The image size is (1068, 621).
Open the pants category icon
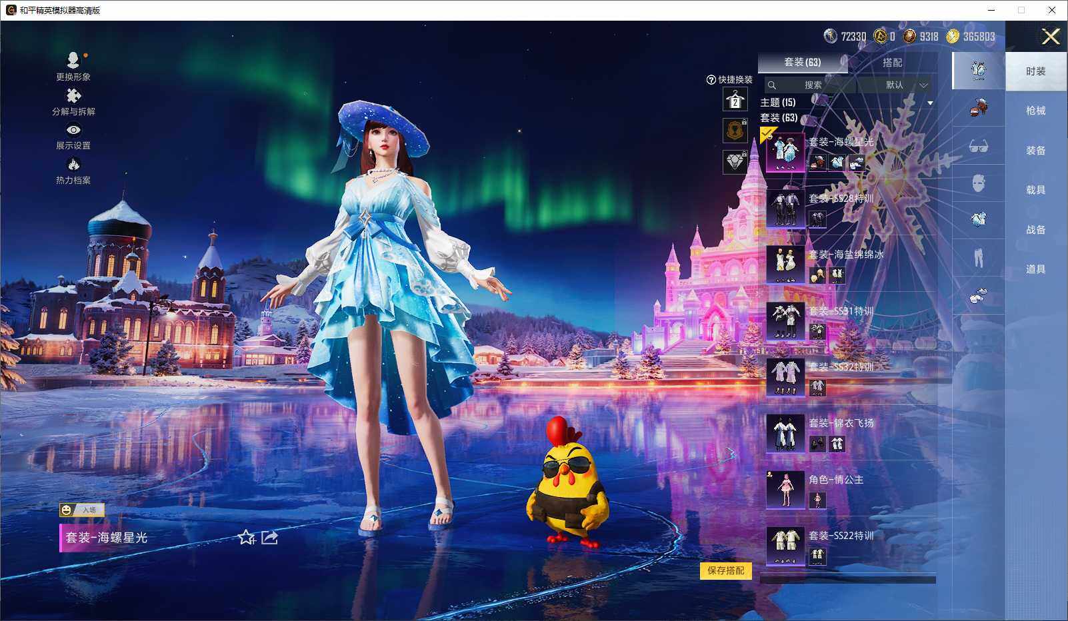pyautogui.click(x=978, y=257)
